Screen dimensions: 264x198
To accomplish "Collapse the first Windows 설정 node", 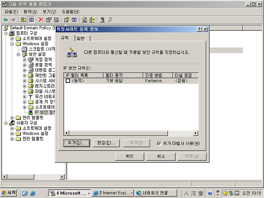I will 12,44.
